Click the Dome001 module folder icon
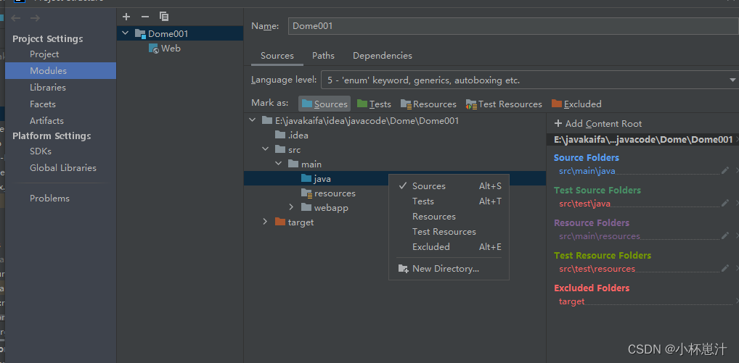Screen dimensions: 739x363 point(140,33)
